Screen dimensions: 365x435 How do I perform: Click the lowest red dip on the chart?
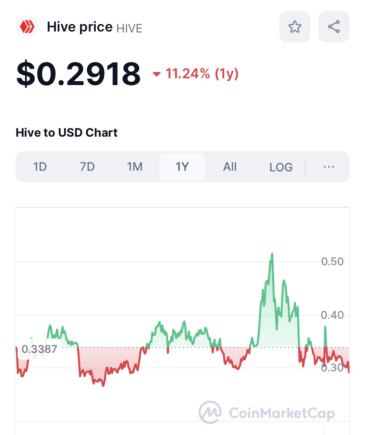(x=103, y=385)
